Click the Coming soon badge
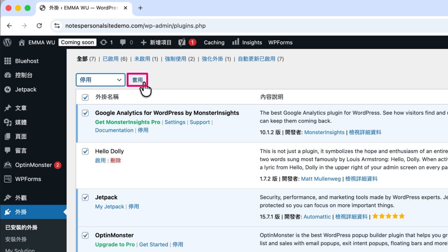Screen dimensions: 448x252 [77, 42]
